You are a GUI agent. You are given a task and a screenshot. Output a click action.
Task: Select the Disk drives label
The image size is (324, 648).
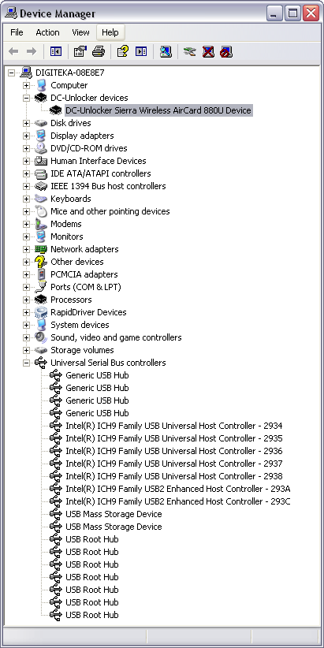(71, 123)
